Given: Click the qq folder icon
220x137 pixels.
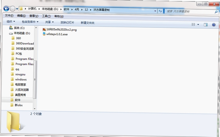Looking at the screenshot, I should tap(12, 69).
